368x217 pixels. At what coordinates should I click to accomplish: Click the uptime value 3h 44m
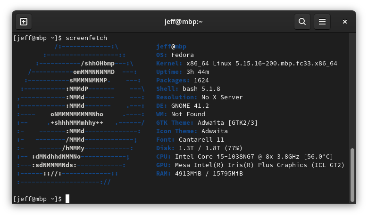[x=198, y=72]
